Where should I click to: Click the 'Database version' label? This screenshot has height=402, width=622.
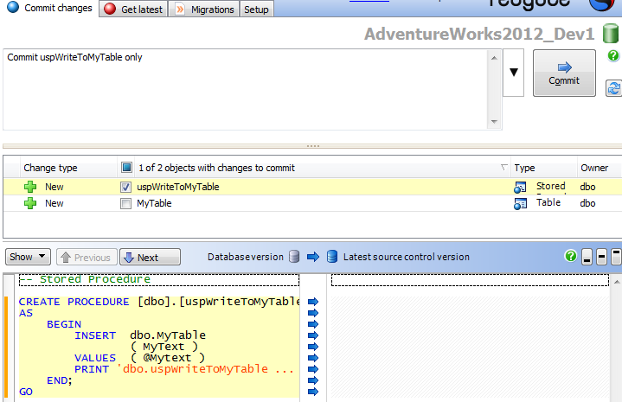(246, 257)
